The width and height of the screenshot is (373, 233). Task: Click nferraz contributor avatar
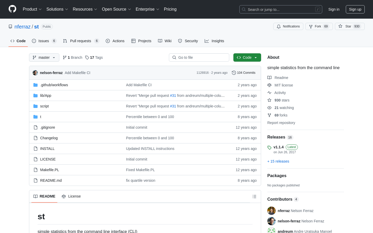pos(271,211)
